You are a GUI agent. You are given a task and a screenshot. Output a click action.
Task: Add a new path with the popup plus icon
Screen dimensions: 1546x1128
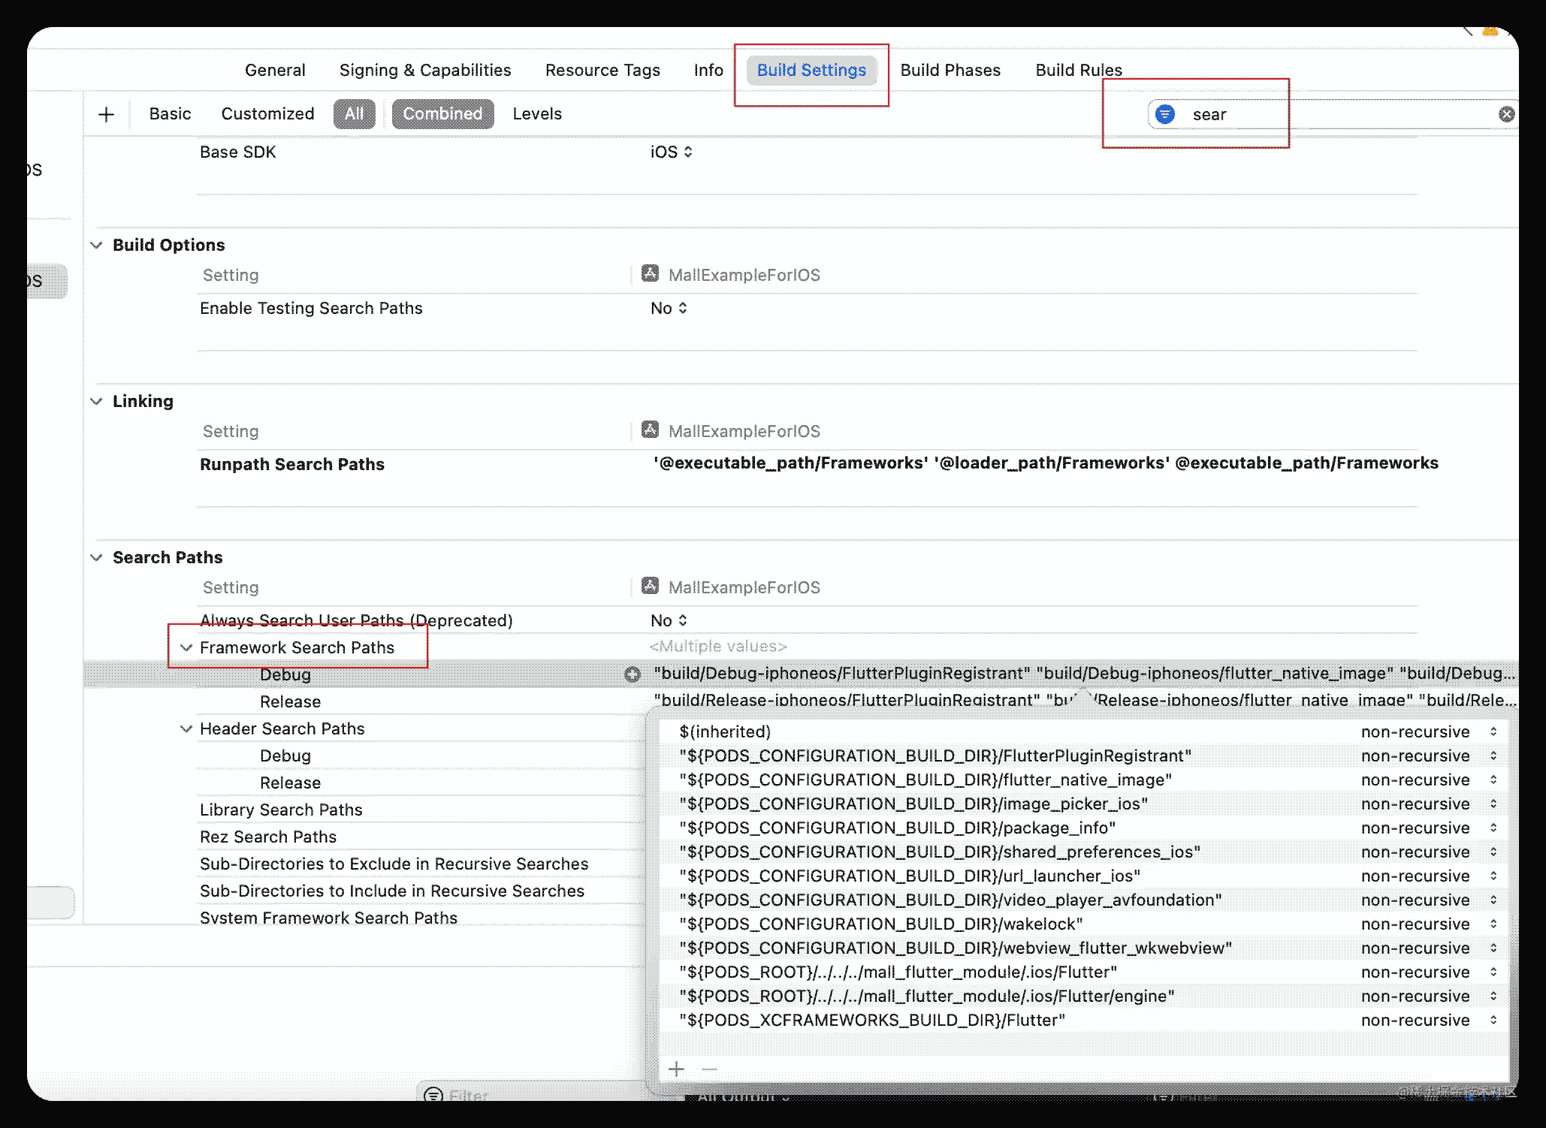point(676,1069)
